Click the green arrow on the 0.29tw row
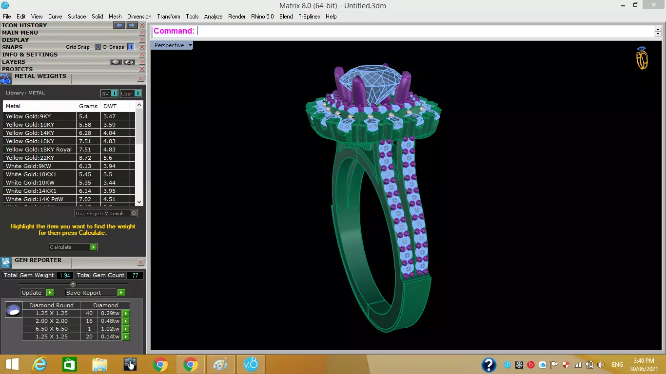Image resolution: width=666 pixels, height=374 pixels. coord(126,314)
